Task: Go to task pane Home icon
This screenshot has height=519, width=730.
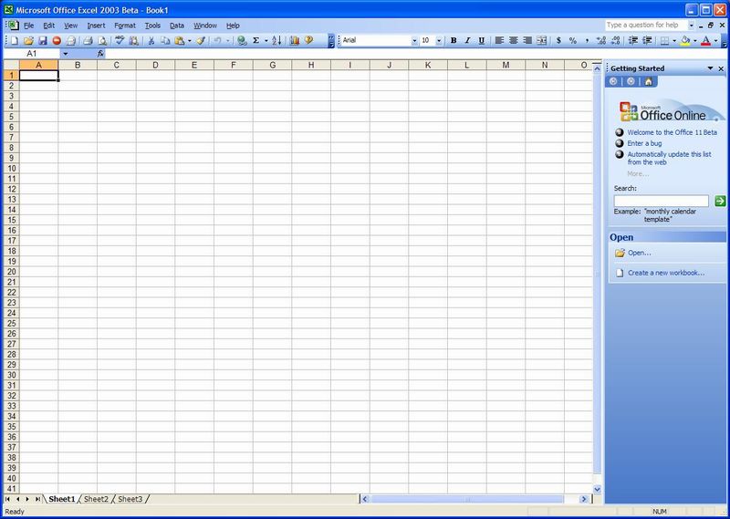Action: [649, 81]
